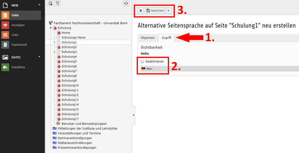The image size is (299, 153).
Task: Open the Anzeigen eye module icon
Action: pyautogui.click(x=5, y=25)
